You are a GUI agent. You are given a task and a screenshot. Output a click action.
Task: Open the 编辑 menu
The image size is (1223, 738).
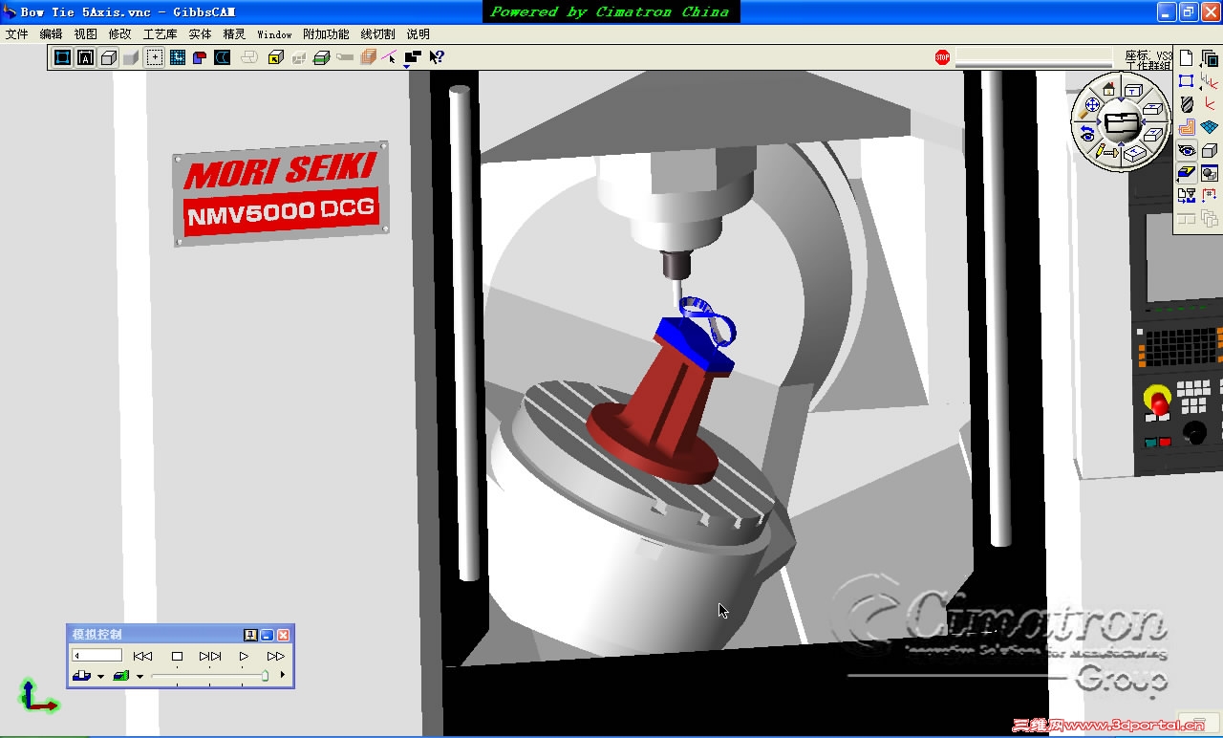tap(52, 34)
